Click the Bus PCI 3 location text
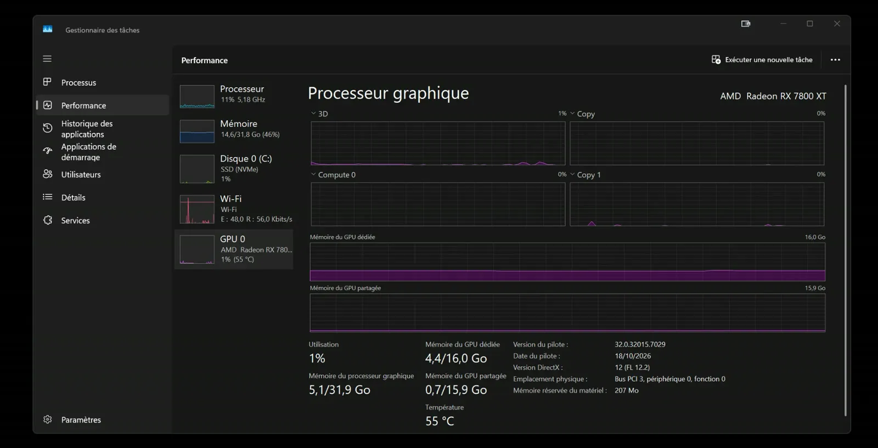 click(x=670, y=379)
